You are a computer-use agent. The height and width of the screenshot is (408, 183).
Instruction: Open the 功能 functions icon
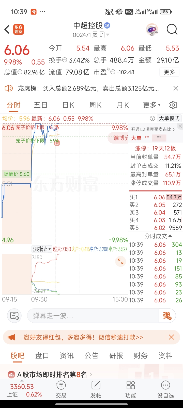(131, 389)
